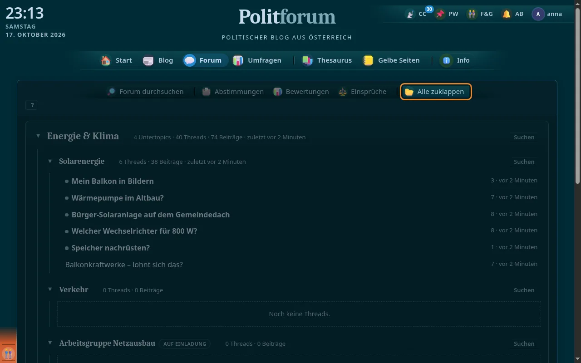
Task: Collapse Arbeitsgruppe Netzausbau subtopic
Action: [x=50, y=343]
